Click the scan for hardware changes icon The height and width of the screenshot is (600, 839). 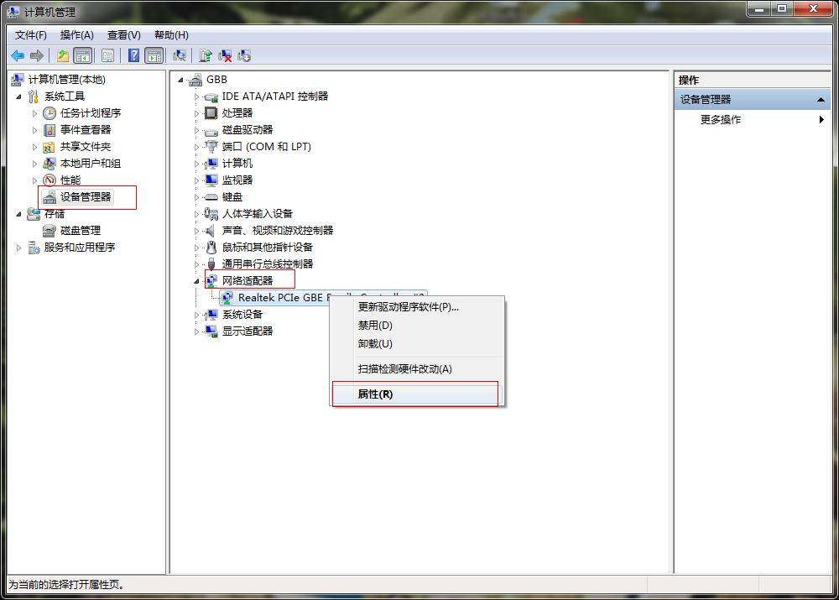pyautogui.click(x=180, y=55)
